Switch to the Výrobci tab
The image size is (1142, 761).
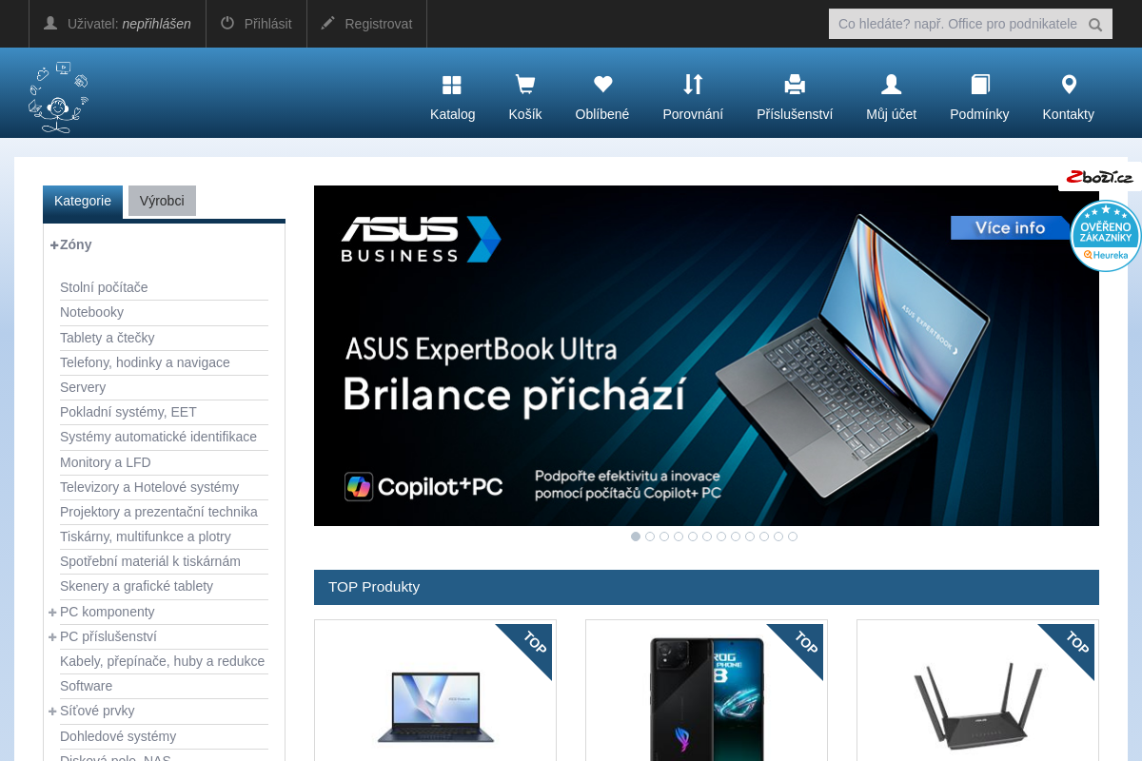tap(162, 201)
